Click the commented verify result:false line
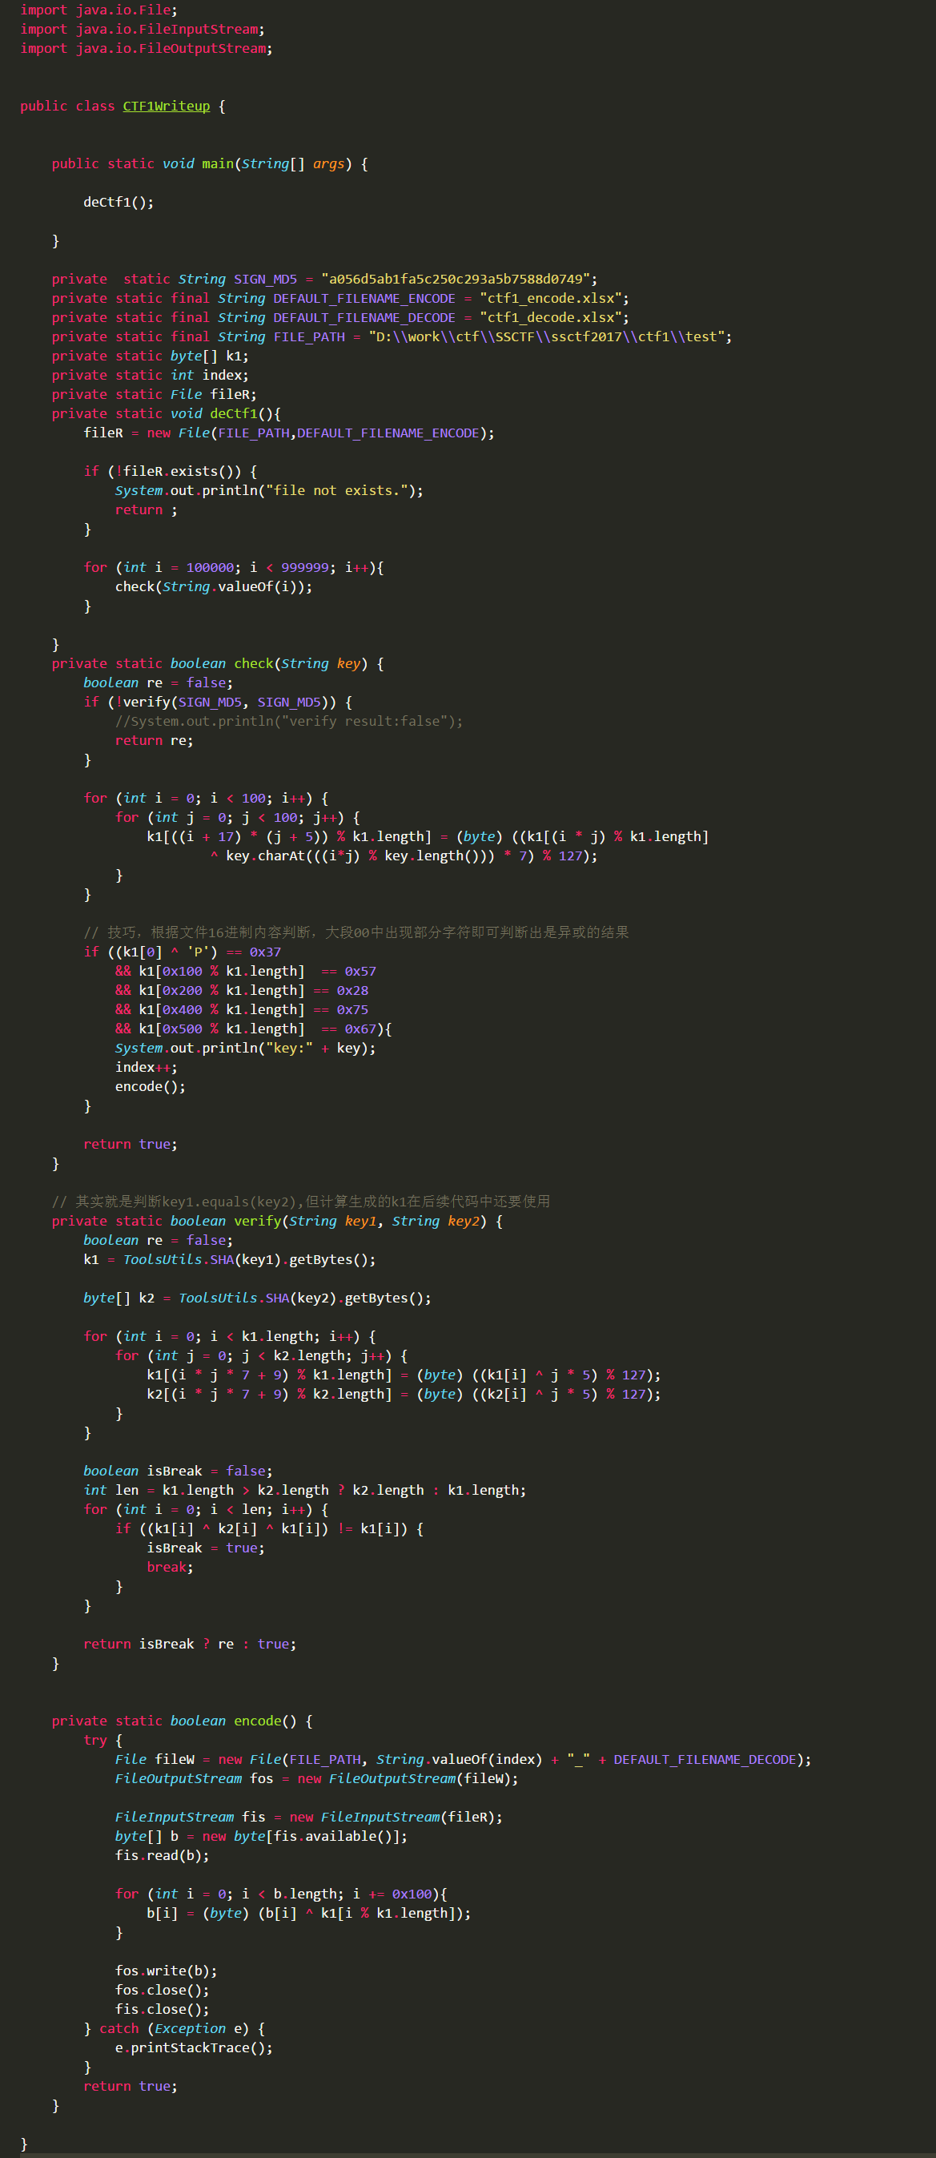This screenshot has height=2158, width=936. [289, 721]
